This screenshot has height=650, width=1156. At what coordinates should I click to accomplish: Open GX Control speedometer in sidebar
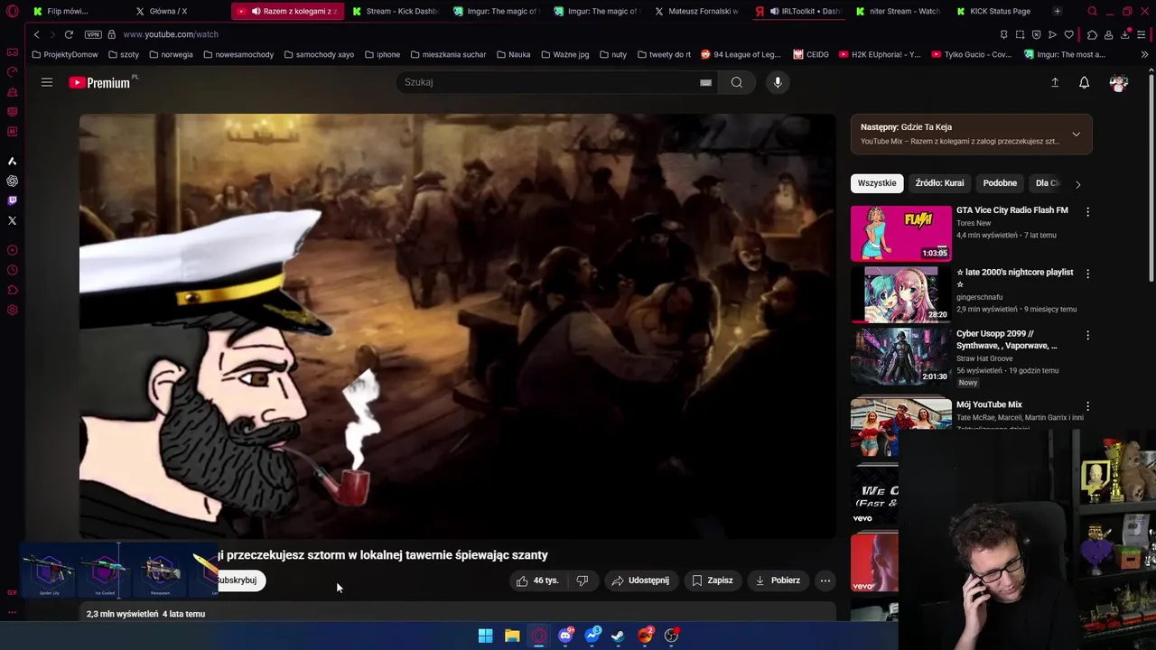pyautogui.click(x=12, y=72)
